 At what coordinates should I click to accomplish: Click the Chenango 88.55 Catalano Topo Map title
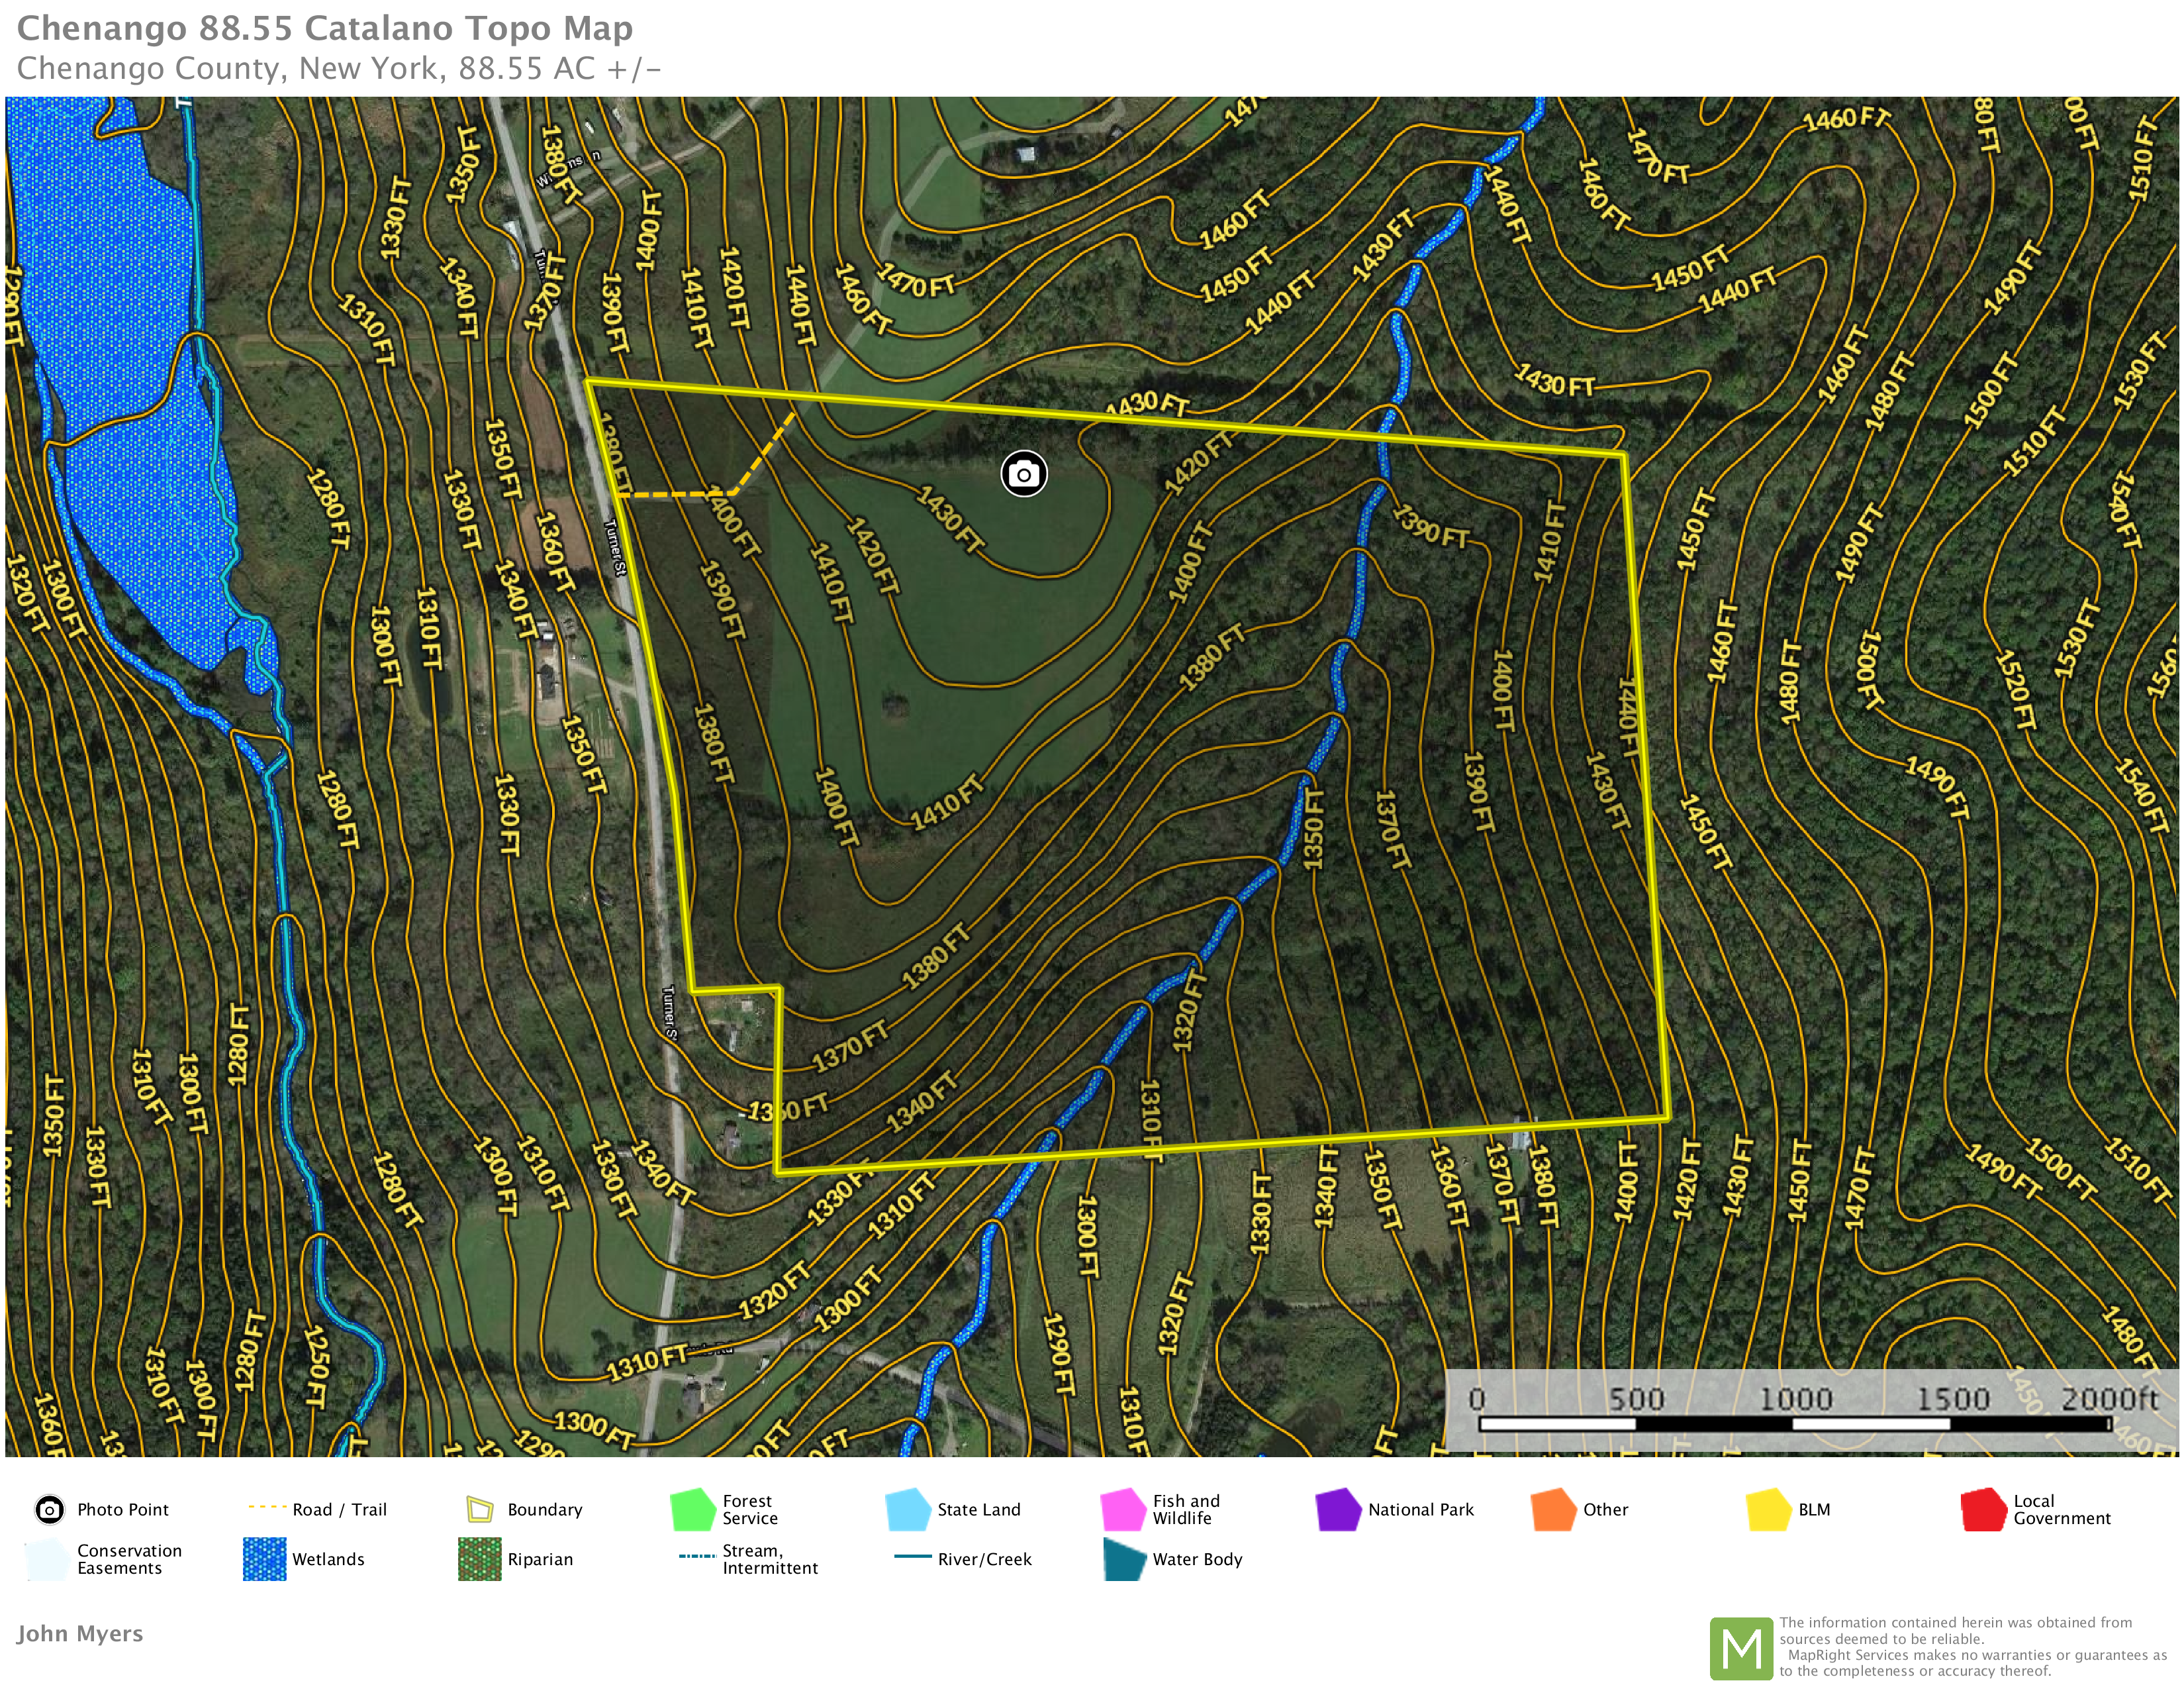point(325,28)
